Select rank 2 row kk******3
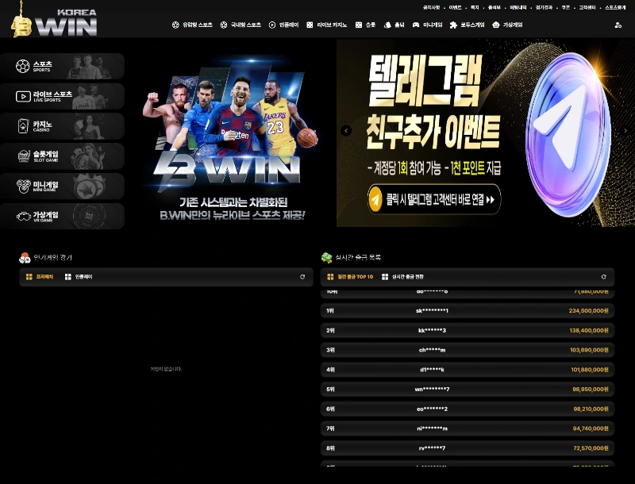This screenshot has height=484, width=635. tap(468, 330)
